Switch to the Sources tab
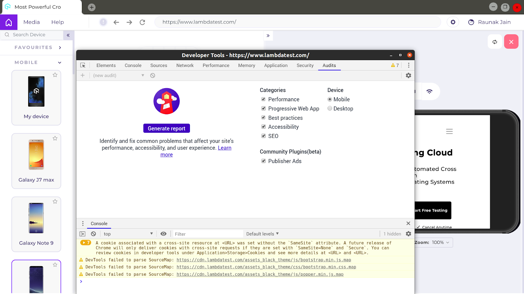 pos(159,65)
